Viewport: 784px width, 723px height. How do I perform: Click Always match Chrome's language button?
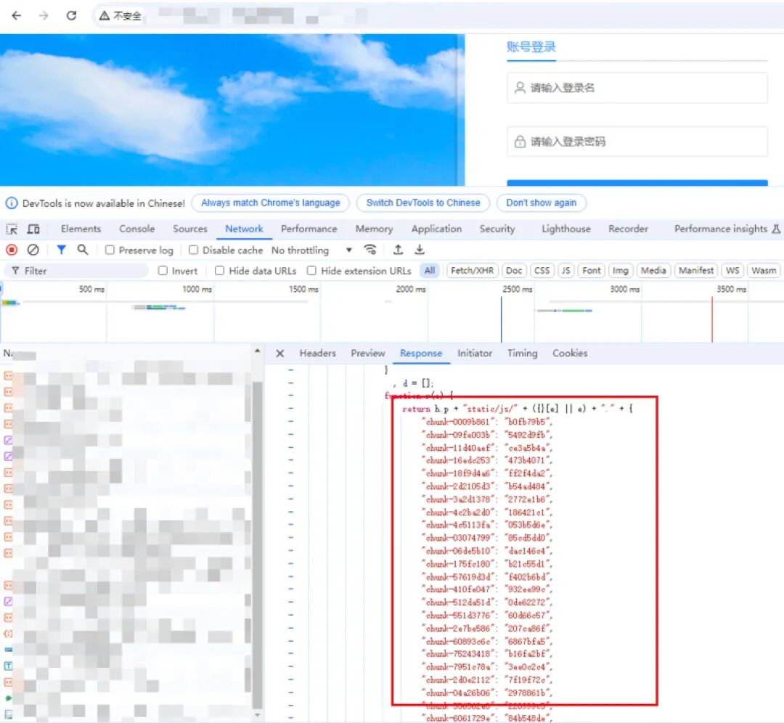click(x=271, y=203)
